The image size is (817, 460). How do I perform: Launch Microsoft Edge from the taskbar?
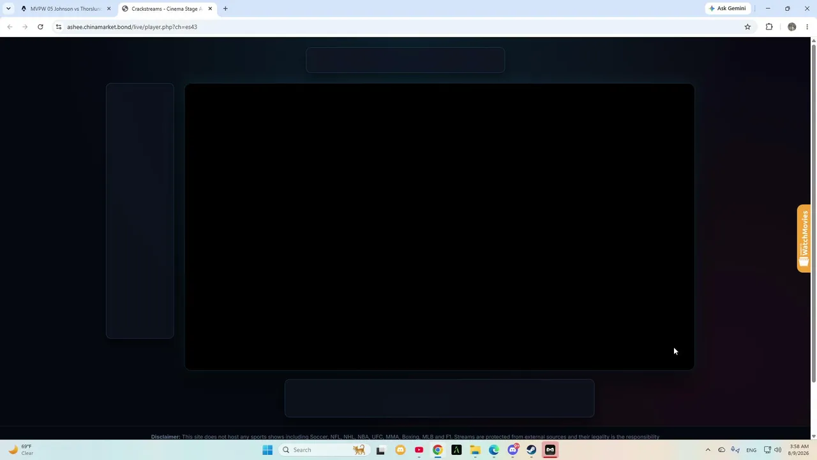tap(494, 450)
